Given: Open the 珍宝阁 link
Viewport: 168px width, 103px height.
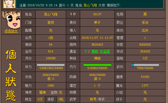Looking at the screenshot, I should tap(105, 51).
